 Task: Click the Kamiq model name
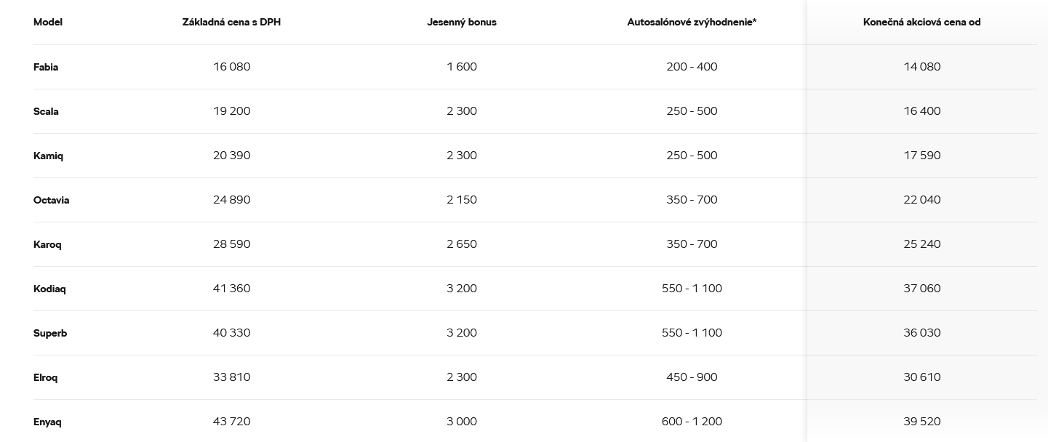[48, 156]
